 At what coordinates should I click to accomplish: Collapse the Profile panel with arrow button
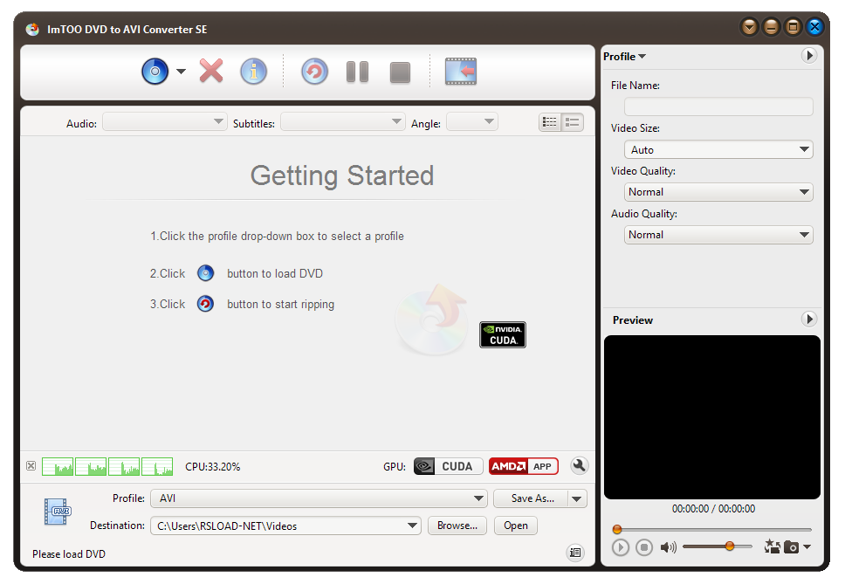click(809, 56)
